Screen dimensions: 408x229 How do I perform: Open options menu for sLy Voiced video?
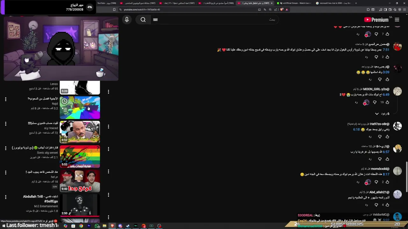click(6, 124)
